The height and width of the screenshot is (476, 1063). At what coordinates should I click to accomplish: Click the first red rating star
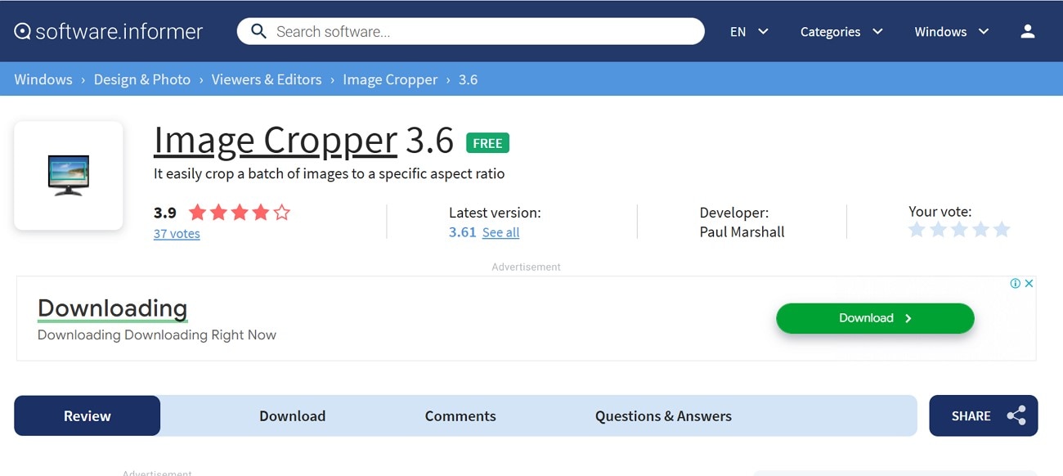pos(197,213)
